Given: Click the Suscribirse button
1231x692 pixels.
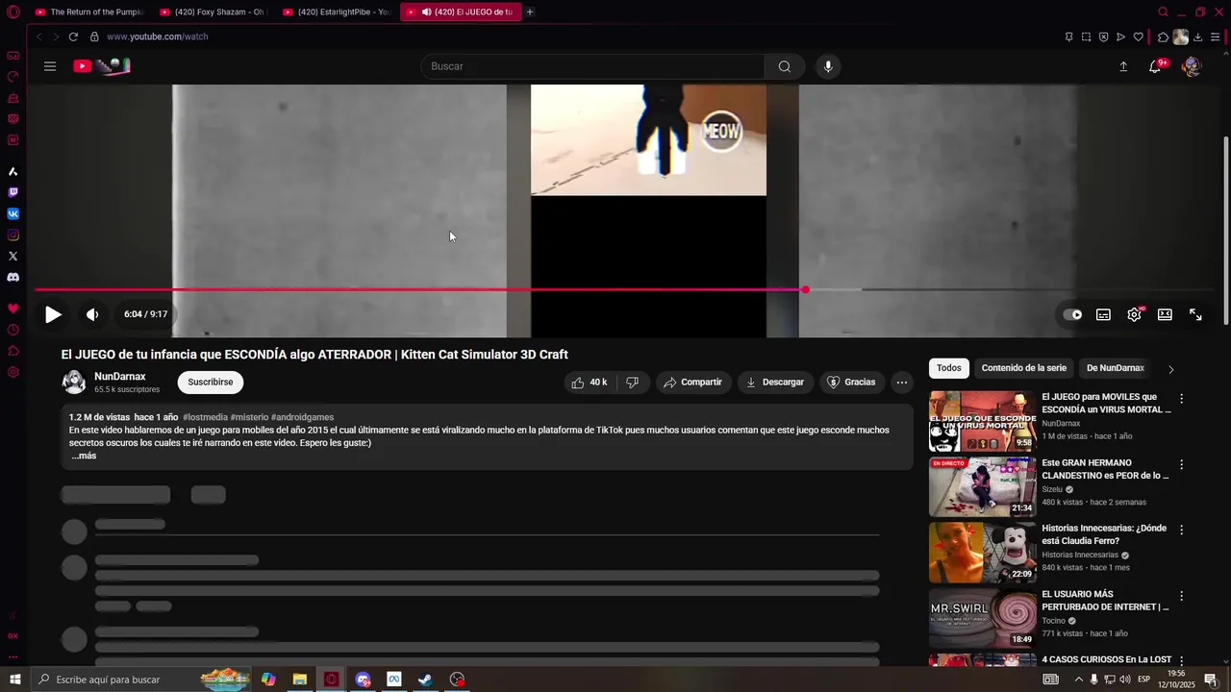Looking at the screenshot, I should pos(211,383).
